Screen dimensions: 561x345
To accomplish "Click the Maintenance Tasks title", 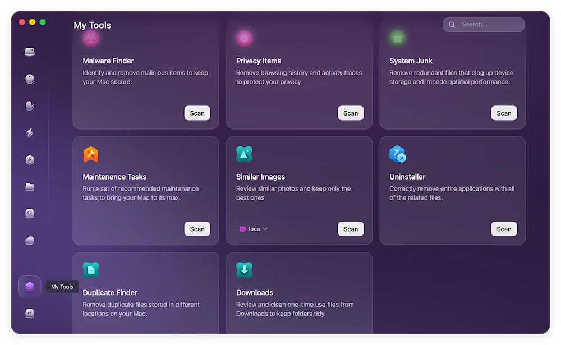I will point(114,177).
